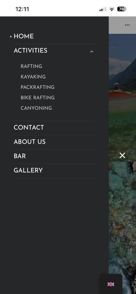
Task: Go to the Home menu item
Action: tap(24, 36)
